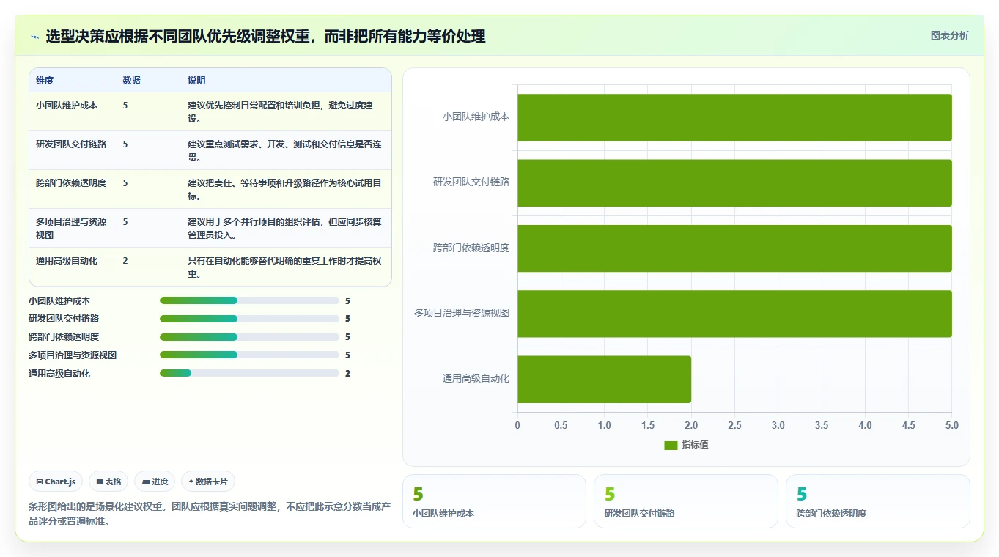The height and width of the screenshot is (557, 999).
Task: Click the 跨部门依赖透明度 y-axis label in the chart
Action: 471,248
